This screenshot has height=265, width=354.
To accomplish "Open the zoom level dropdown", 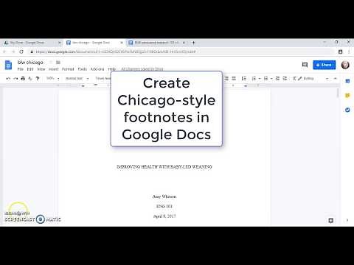I will coord(53,79).
